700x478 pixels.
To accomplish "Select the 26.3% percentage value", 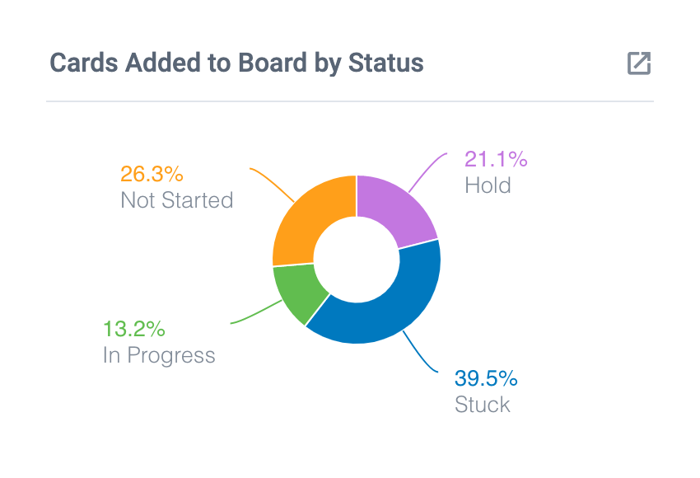I will [x=152, y=175].
